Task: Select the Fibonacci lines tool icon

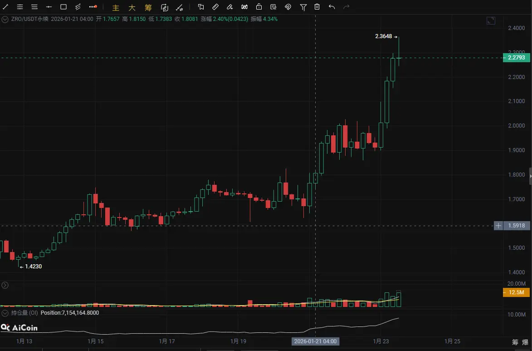Action: click(x=20, y=7)
